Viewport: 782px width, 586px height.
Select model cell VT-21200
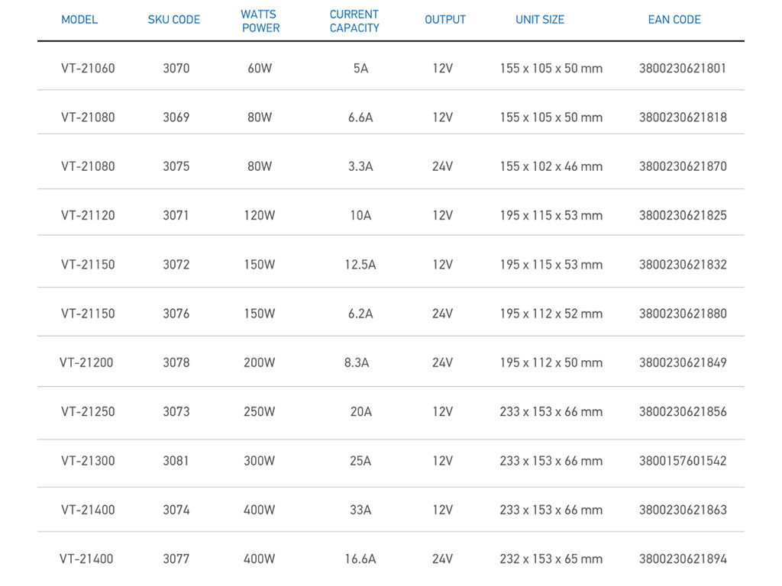pos(87,362)
